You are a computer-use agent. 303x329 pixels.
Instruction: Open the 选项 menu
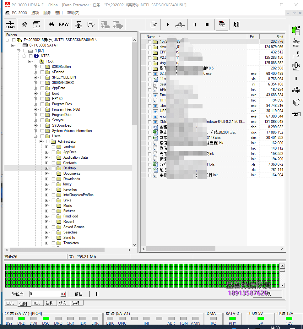click(x=35, y=13)
